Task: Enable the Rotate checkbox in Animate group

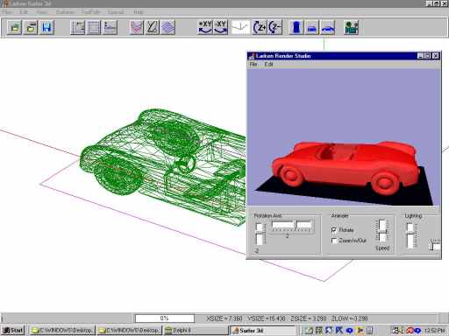Action: click(334, 230)
